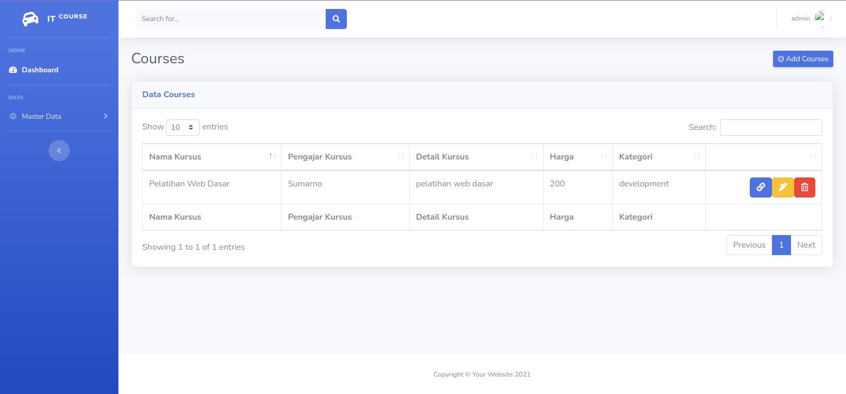Click the Add Courses button

803,59
